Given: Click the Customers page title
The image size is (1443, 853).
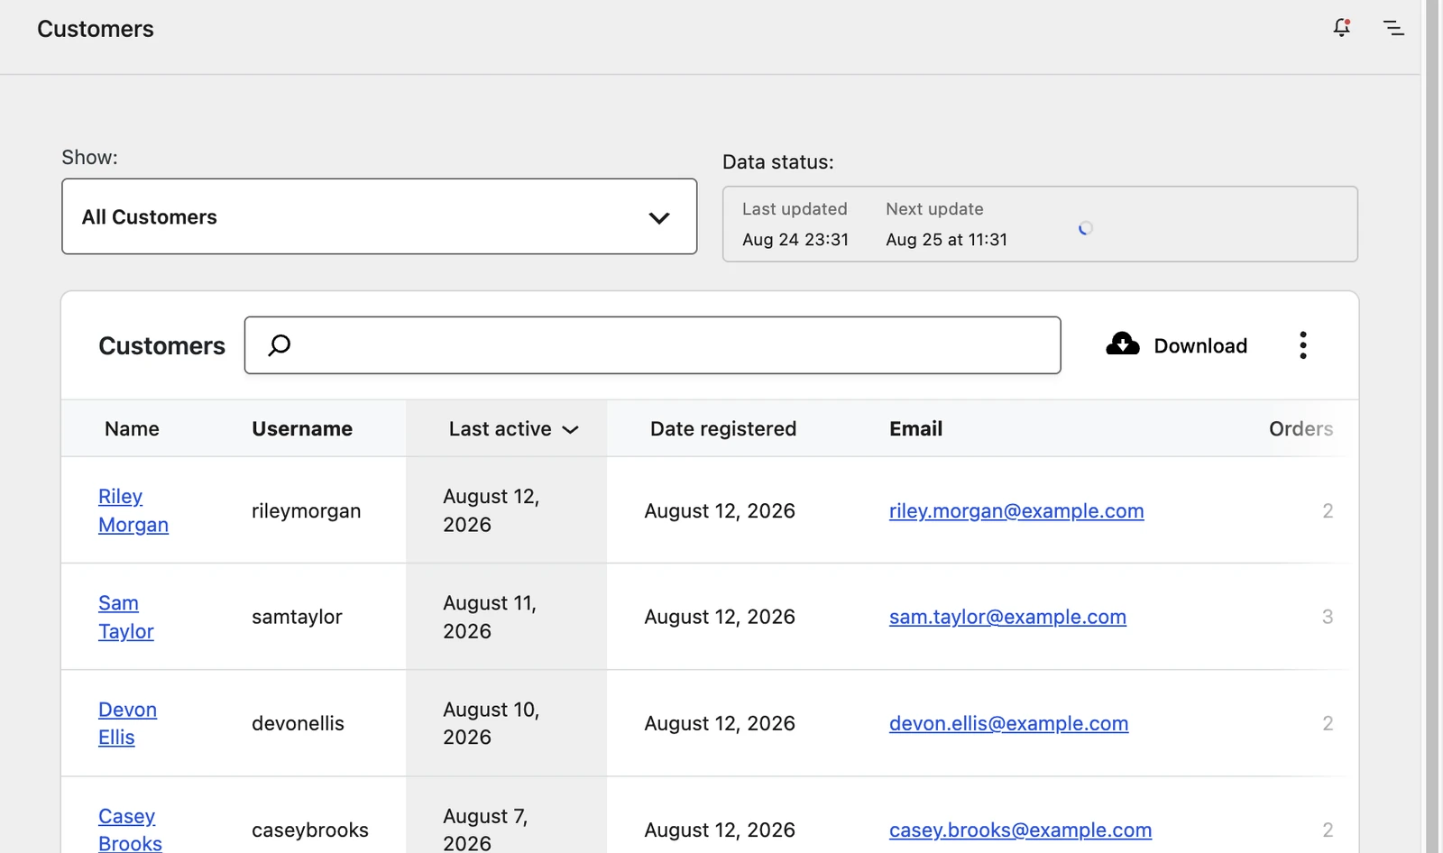Looking at the screenshot, I should click(96, 29).
